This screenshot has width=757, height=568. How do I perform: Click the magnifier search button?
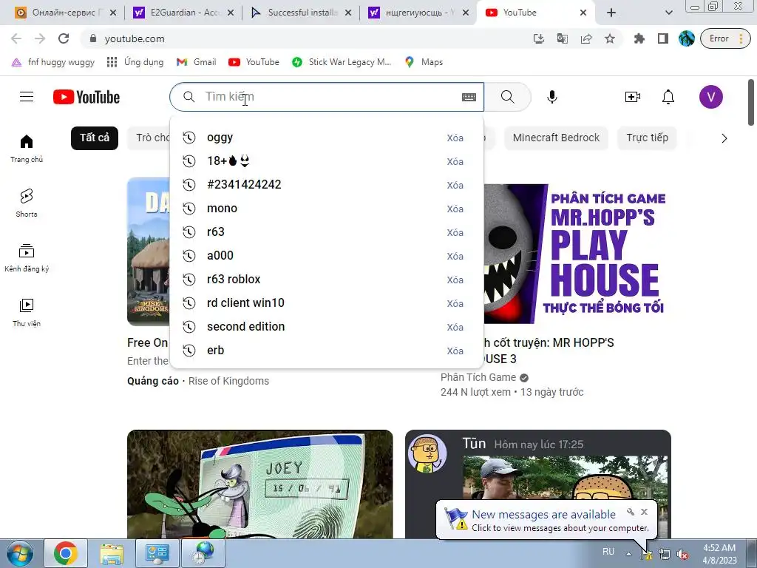pos(507,97)
